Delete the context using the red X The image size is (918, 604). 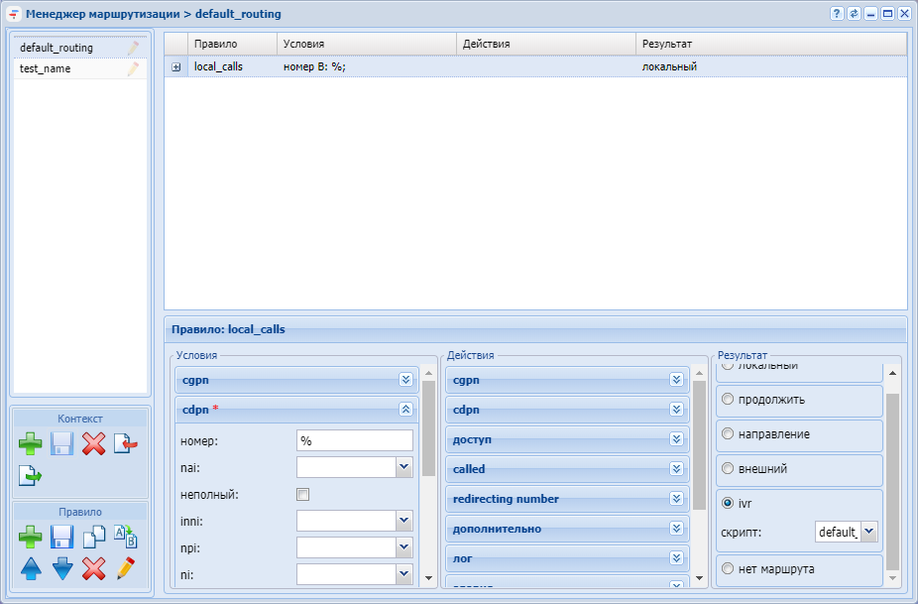93,444
